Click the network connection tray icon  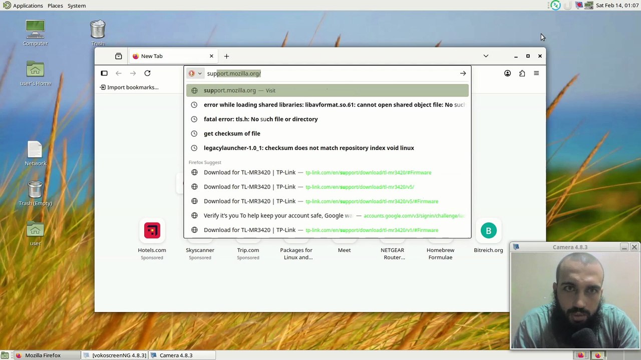tap(589, 5)
